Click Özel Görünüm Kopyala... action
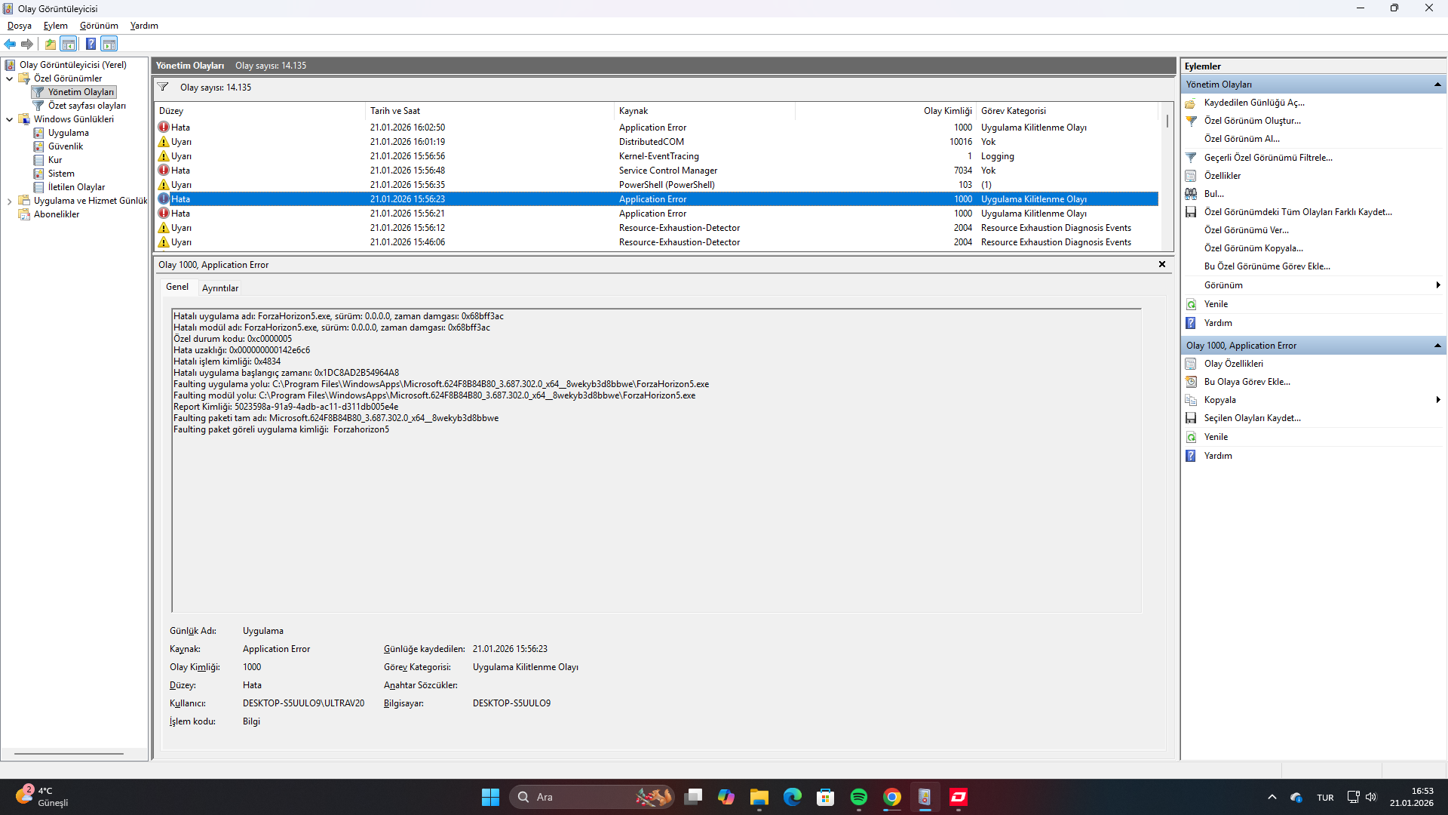 coord(1253,248)
